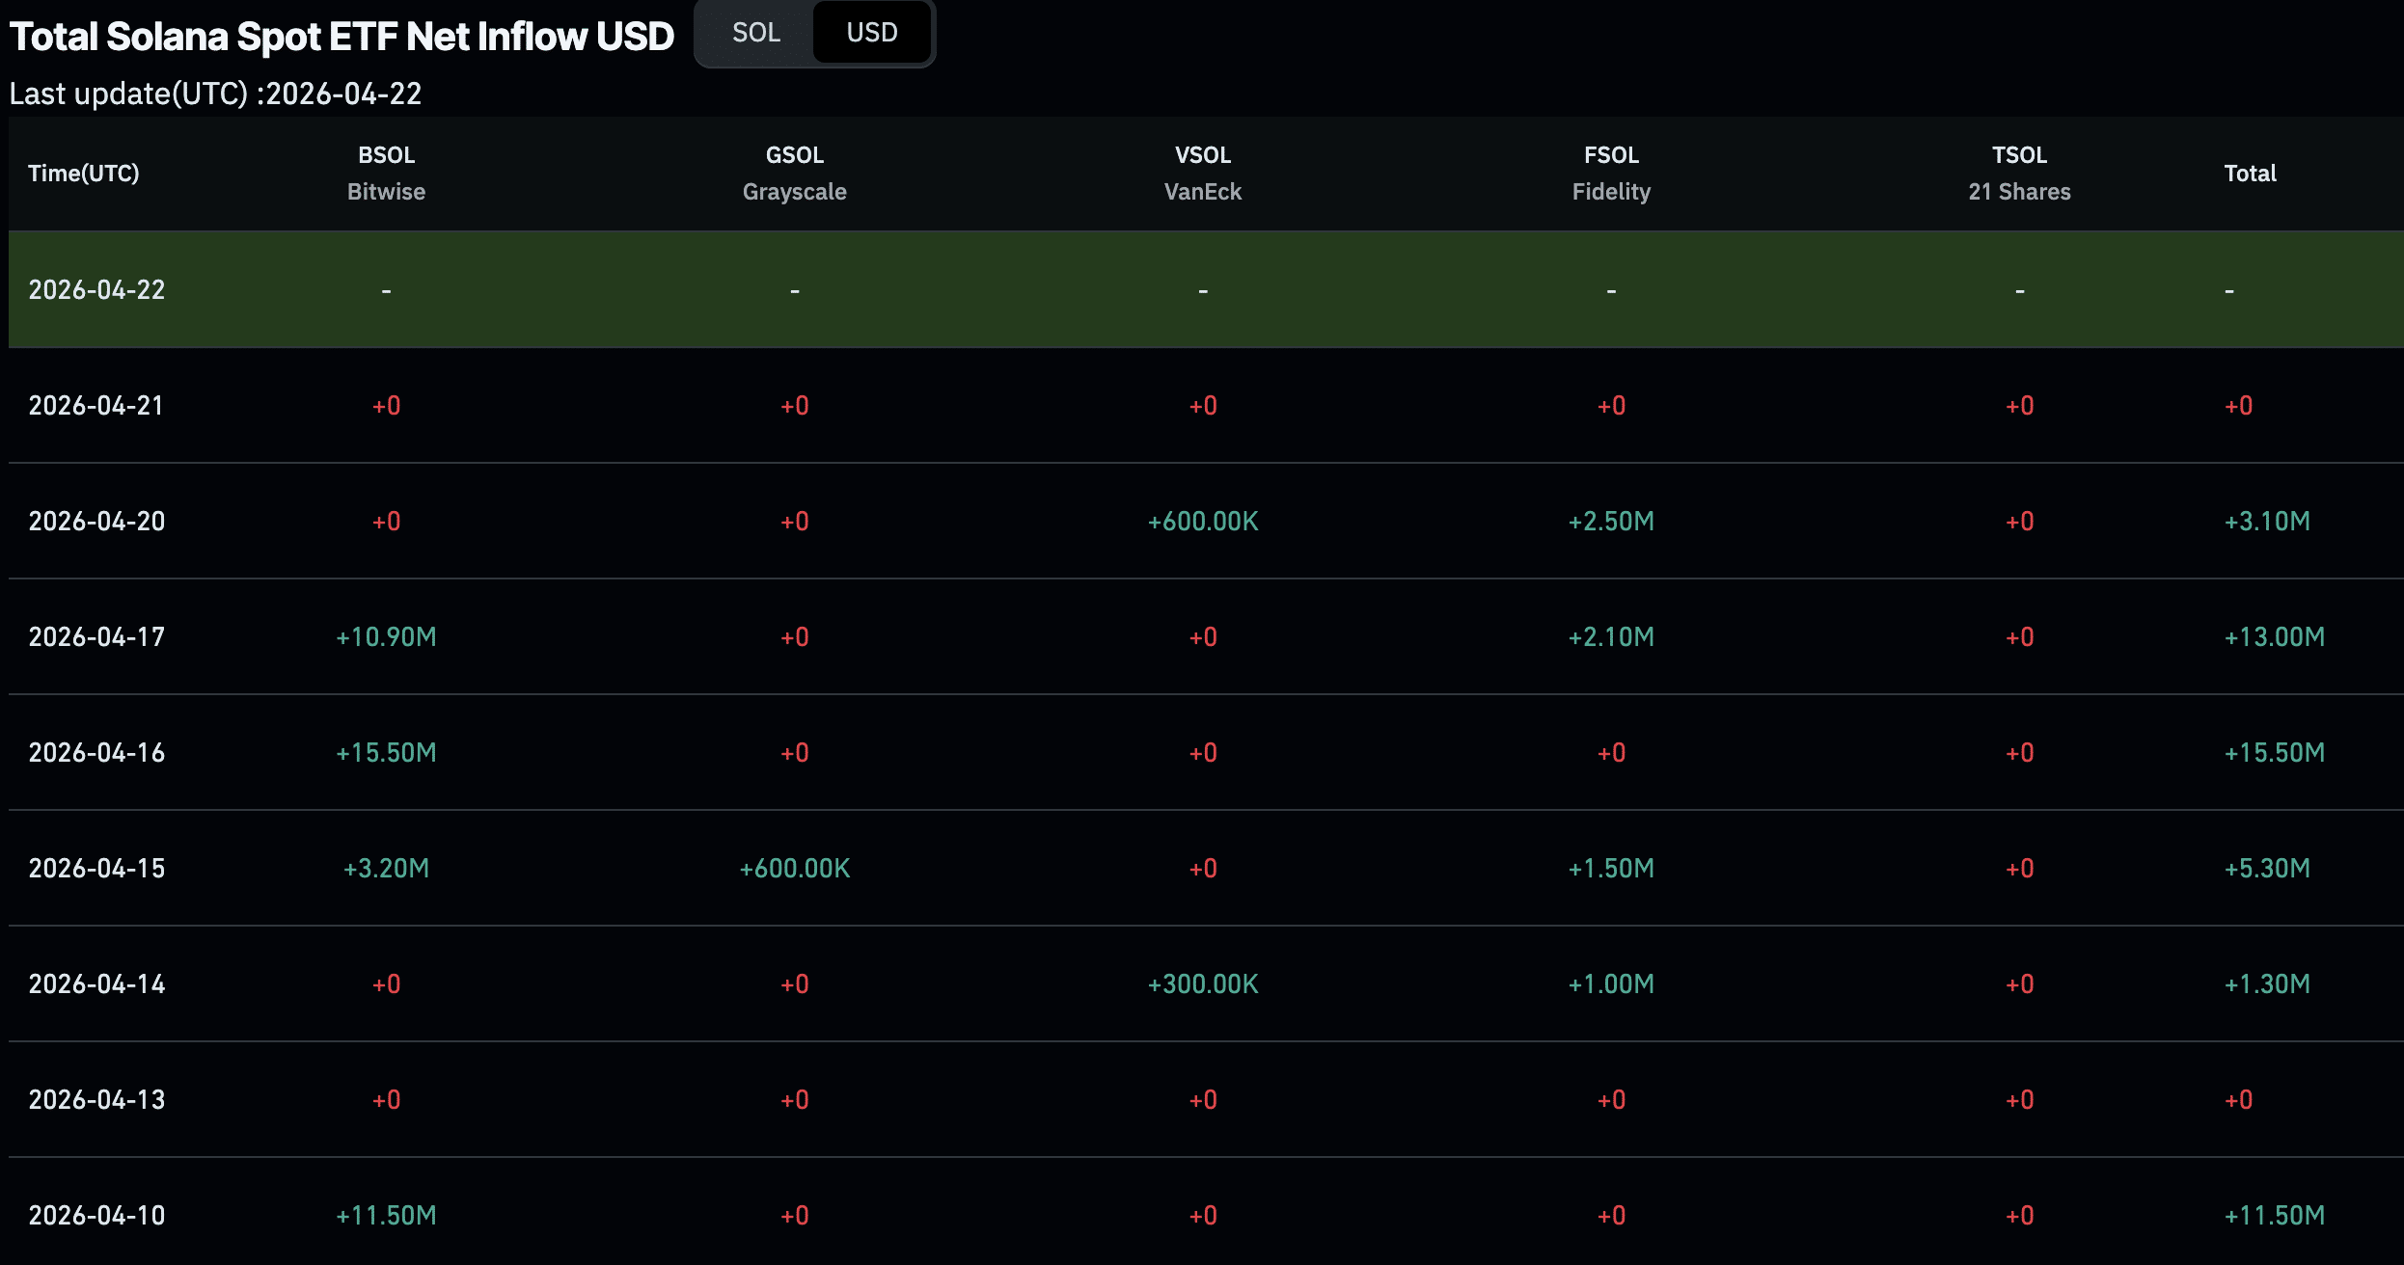2404x1265 pixels.
Task: Click the VSOL VanEck column header
Action: pyautogui.click(x=1203, y=173)
